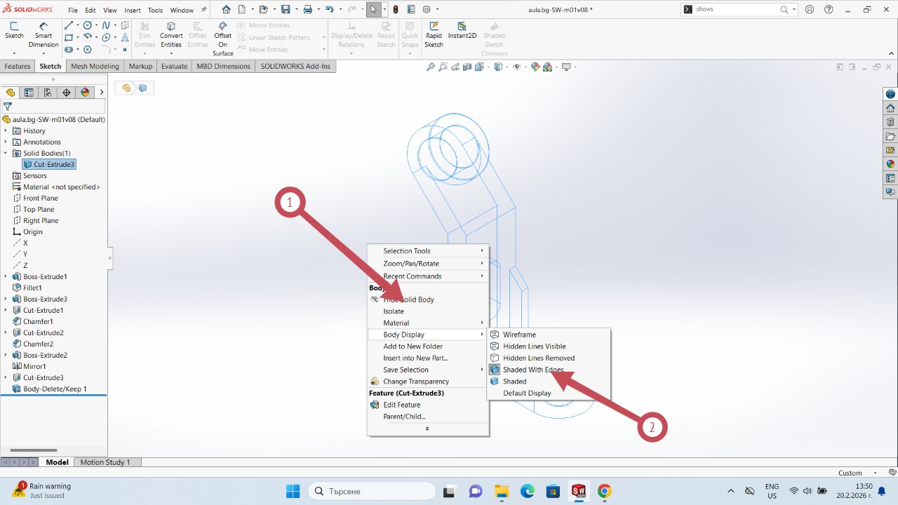Click Offset On Surface tool
Screen dimensions: 898x505
coord(222,39)
